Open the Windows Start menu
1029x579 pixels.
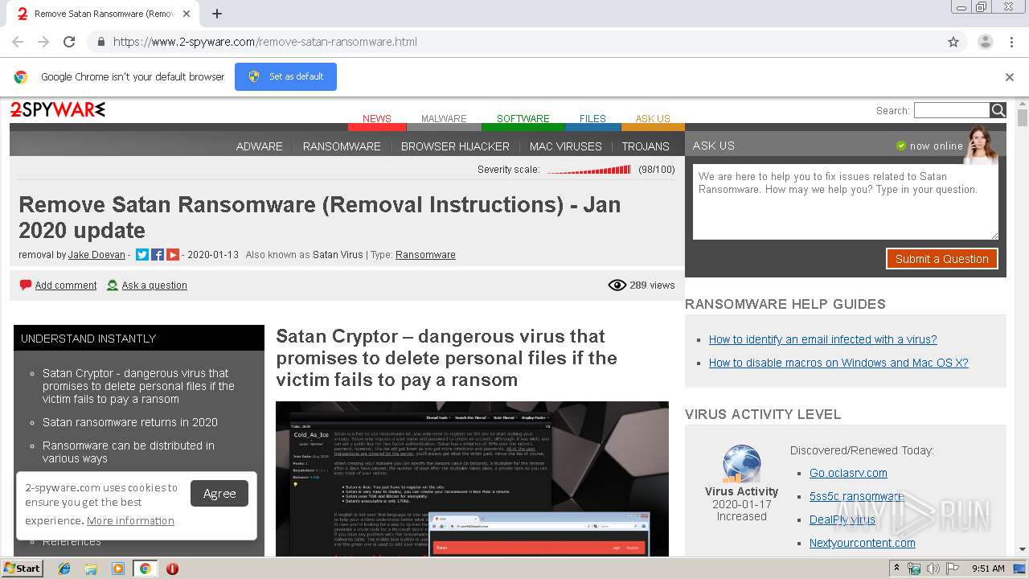[22, 569]
